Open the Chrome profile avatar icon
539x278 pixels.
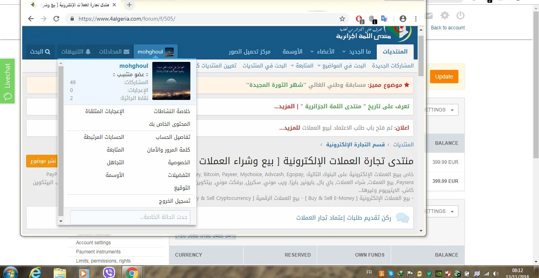click(403, 19)
